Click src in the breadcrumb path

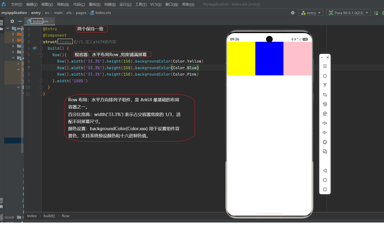pyautogui.click(x=47, y=13)
